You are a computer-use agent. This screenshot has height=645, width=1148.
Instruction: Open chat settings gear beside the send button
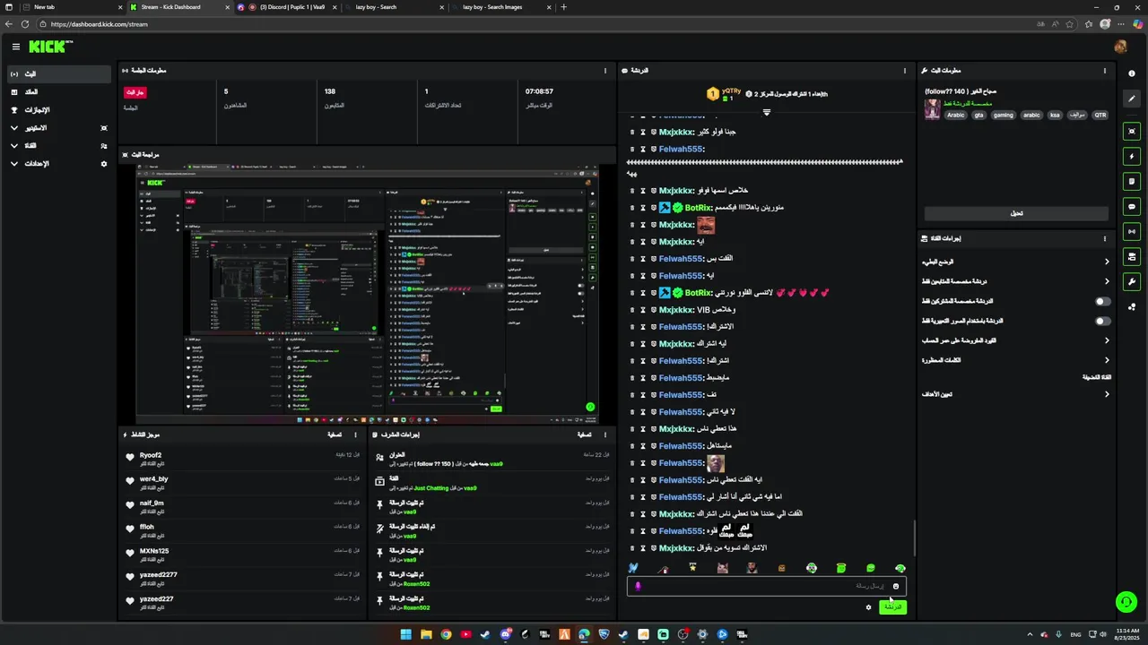click(x=868, y=607)
